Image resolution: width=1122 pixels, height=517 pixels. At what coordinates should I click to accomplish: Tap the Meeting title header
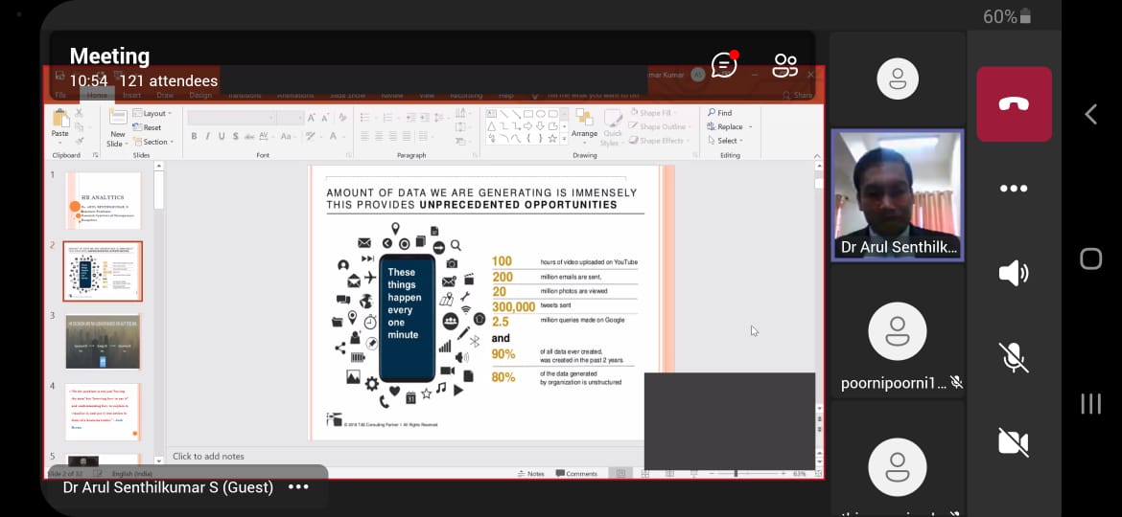(x=109, y=56)
